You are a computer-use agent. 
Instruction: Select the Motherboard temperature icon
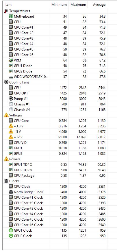(x=11, y=16)
